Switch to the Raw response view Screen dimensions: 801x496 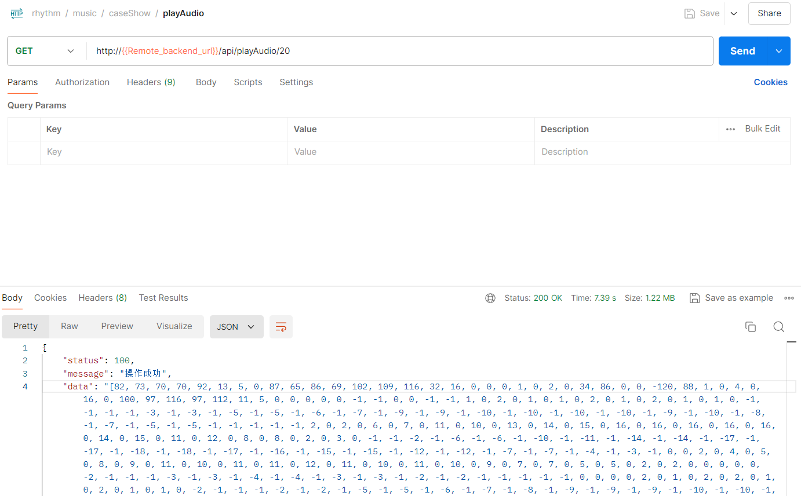pos(70,326)
